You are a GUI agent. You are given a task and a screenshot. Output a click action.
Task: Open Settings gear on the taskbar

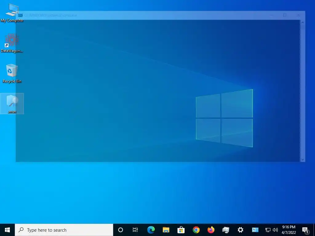tap(241, 230)
